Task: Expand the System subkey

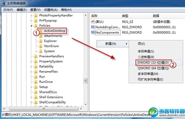Action: pos(36,51)
